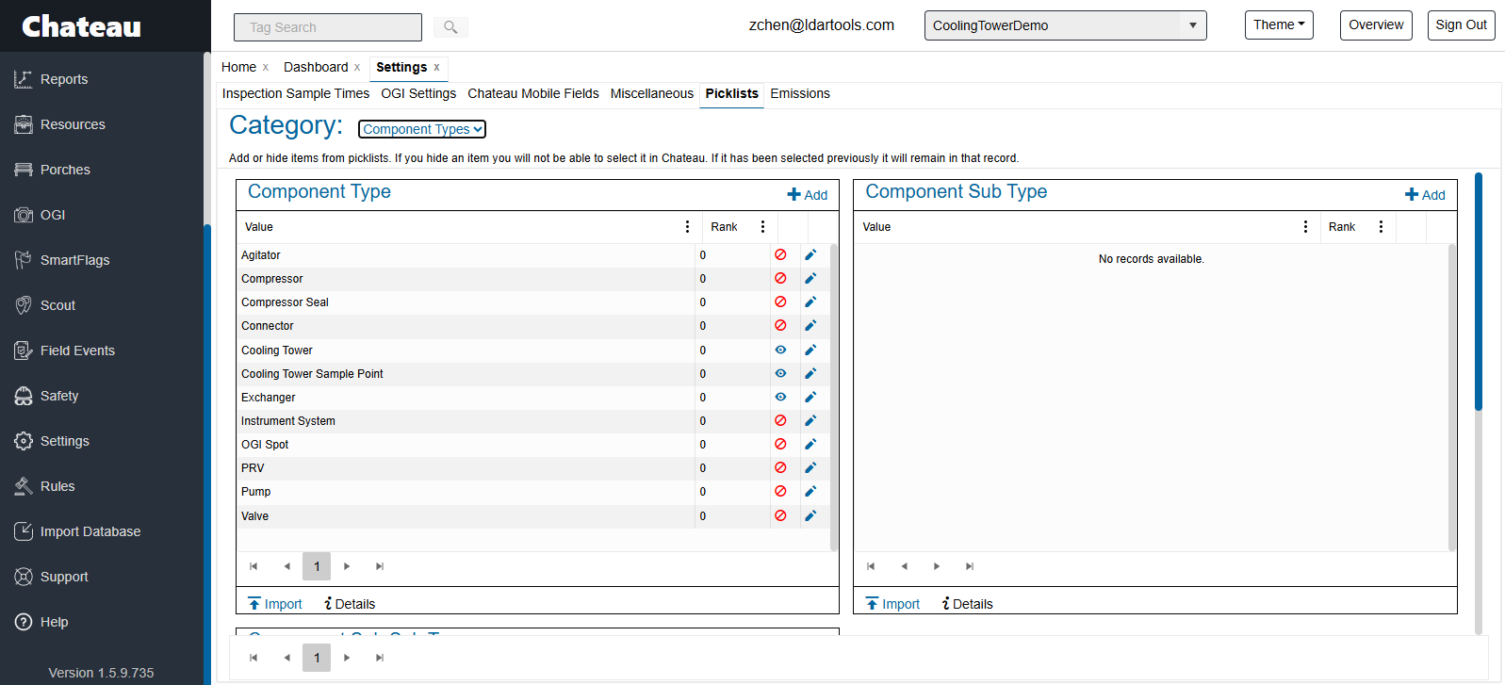Toggle visibility of Exchanger
The image size is (1505, 685).
pyautogui.click(x=780, y=397)
